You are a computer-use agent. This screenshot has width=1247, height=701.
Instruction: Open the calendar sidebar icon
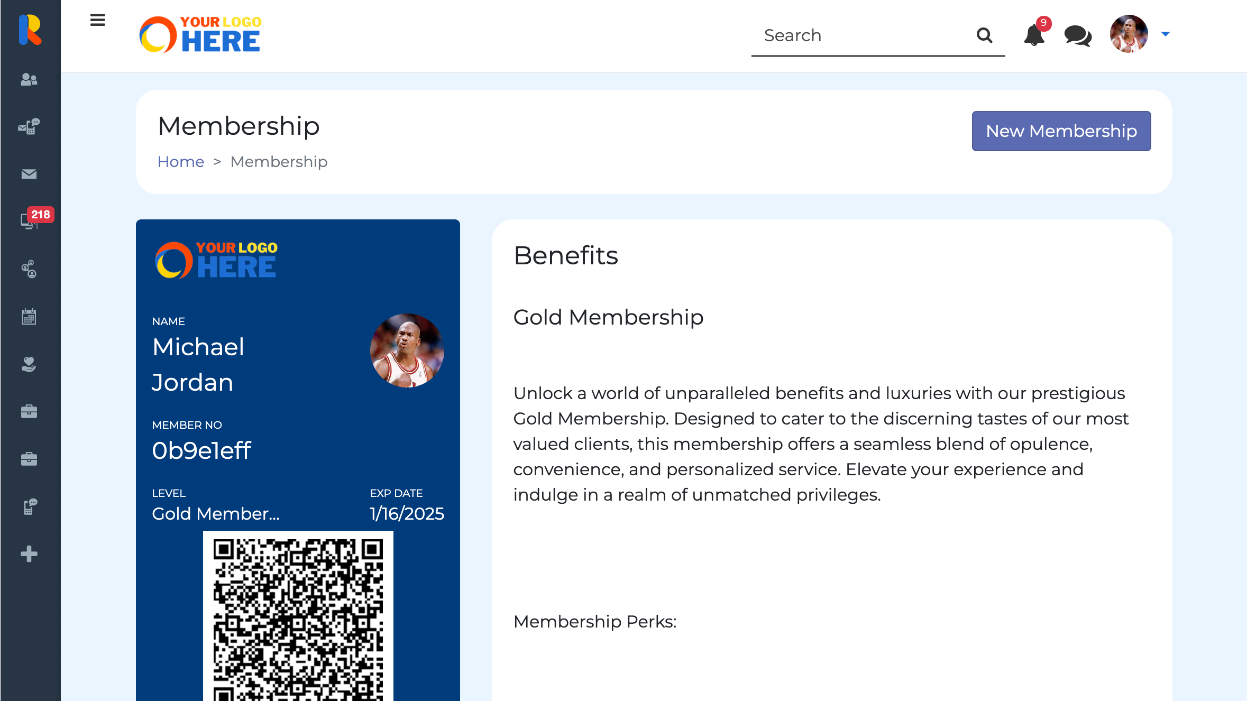(29, 317)
